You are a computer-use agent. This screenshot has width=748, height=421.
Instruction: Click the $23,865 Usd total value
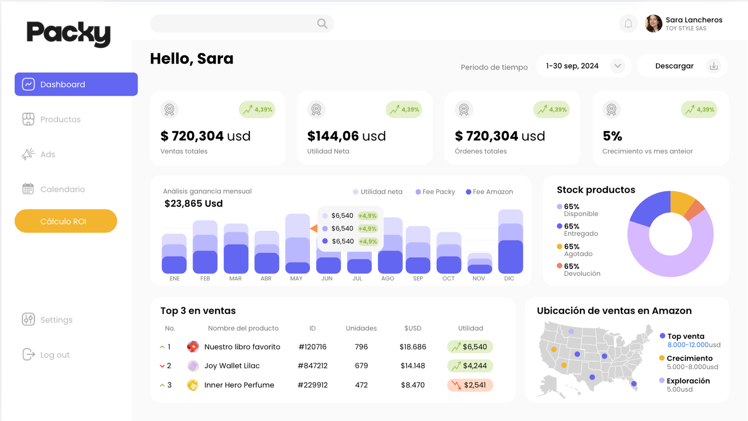[194, 203]
